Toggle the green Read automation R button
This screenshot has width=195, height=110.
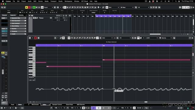pyautogui.click(x=34, y=7)
